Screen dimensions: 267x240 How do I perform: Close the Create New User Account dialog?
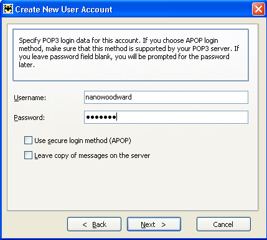coord(258,9)
